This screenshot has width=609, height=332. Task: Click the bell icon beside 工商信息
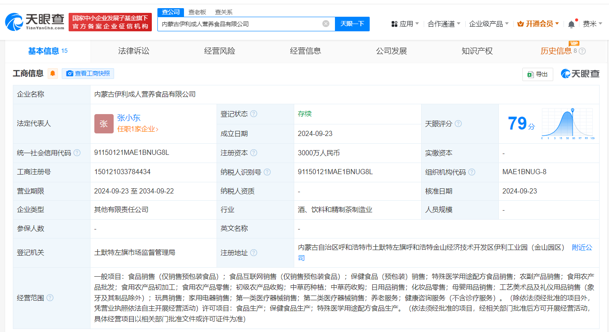[52, 73]
